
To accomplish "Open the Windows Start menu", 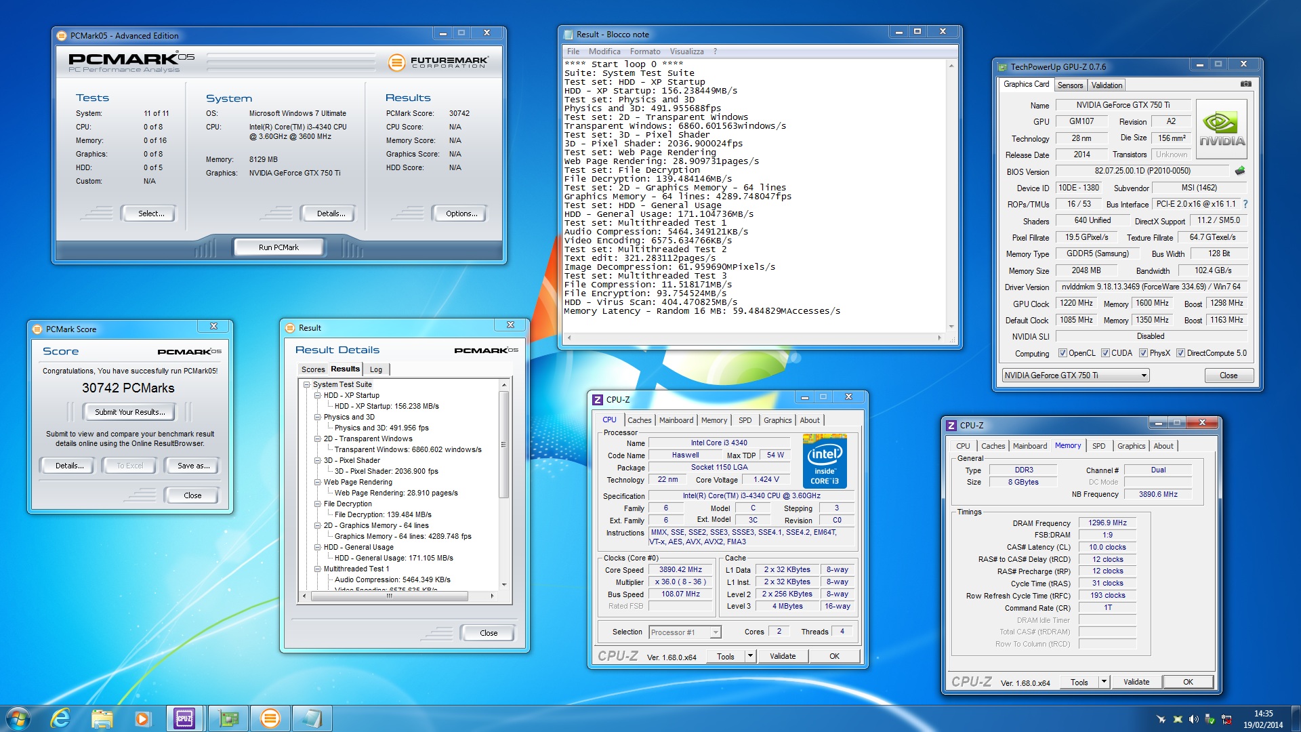I will point(18,718).
